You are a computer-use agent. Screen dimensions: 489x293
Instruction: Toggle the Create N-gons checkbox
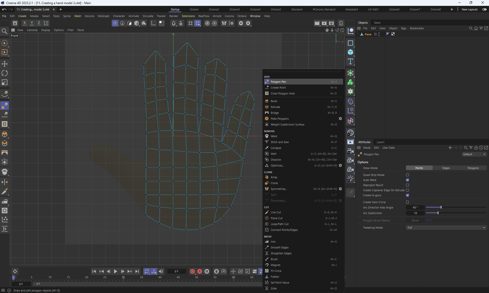coord(407,195)
